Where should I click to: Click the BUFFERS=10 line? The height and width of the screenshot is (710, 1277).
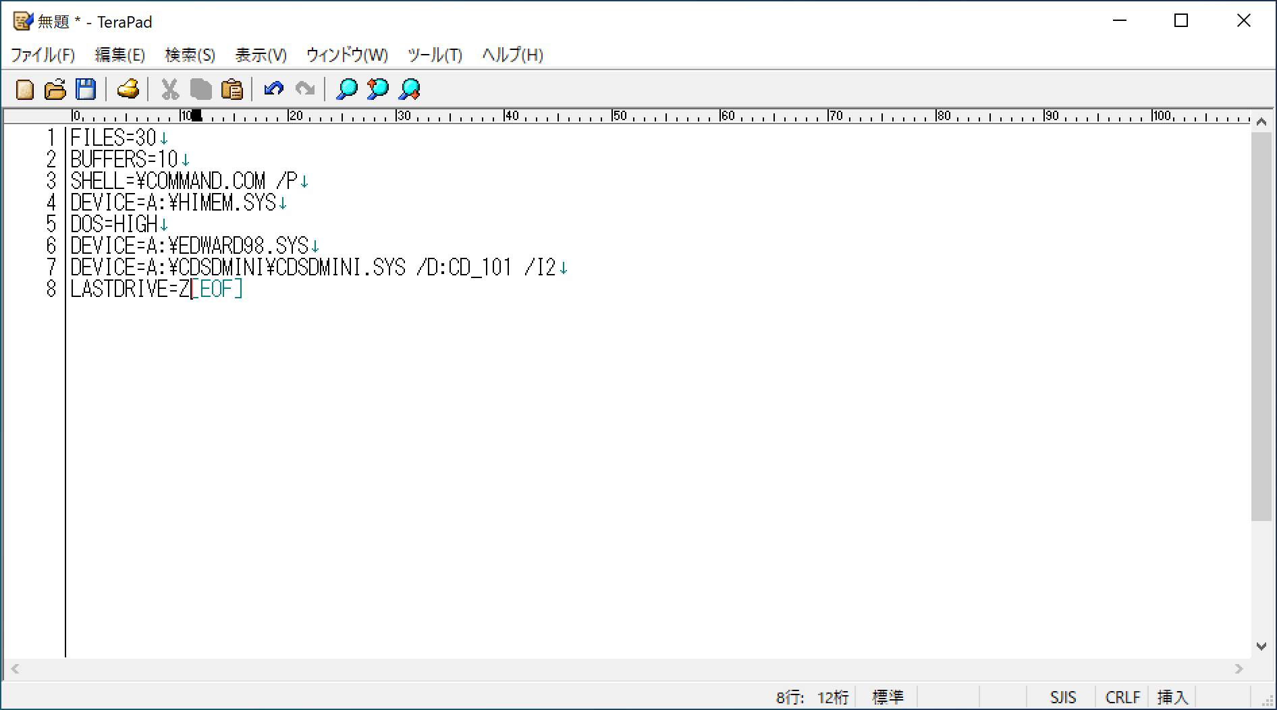click(124, 159)
